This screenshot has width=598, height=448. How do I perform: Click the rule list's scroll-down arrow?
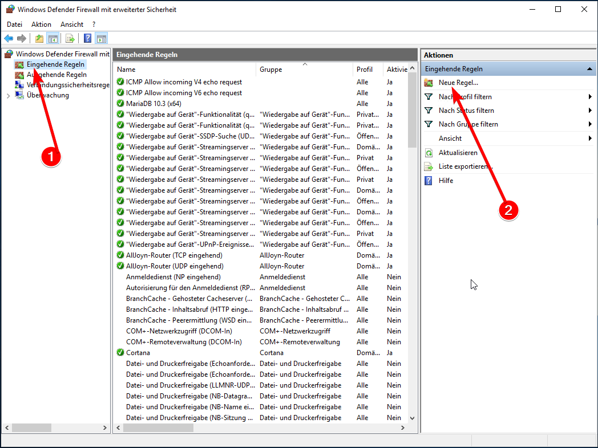[413, 418]
